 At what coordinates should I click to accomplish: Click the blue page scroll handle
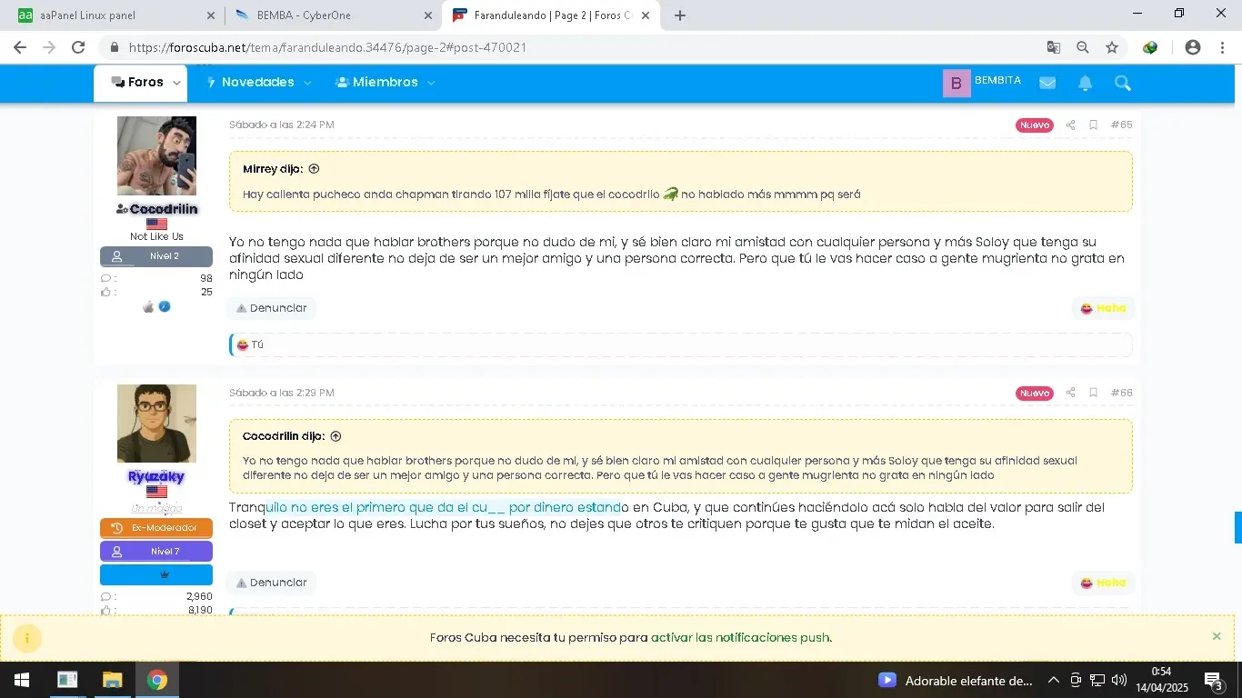click(x=1237, y=527)
